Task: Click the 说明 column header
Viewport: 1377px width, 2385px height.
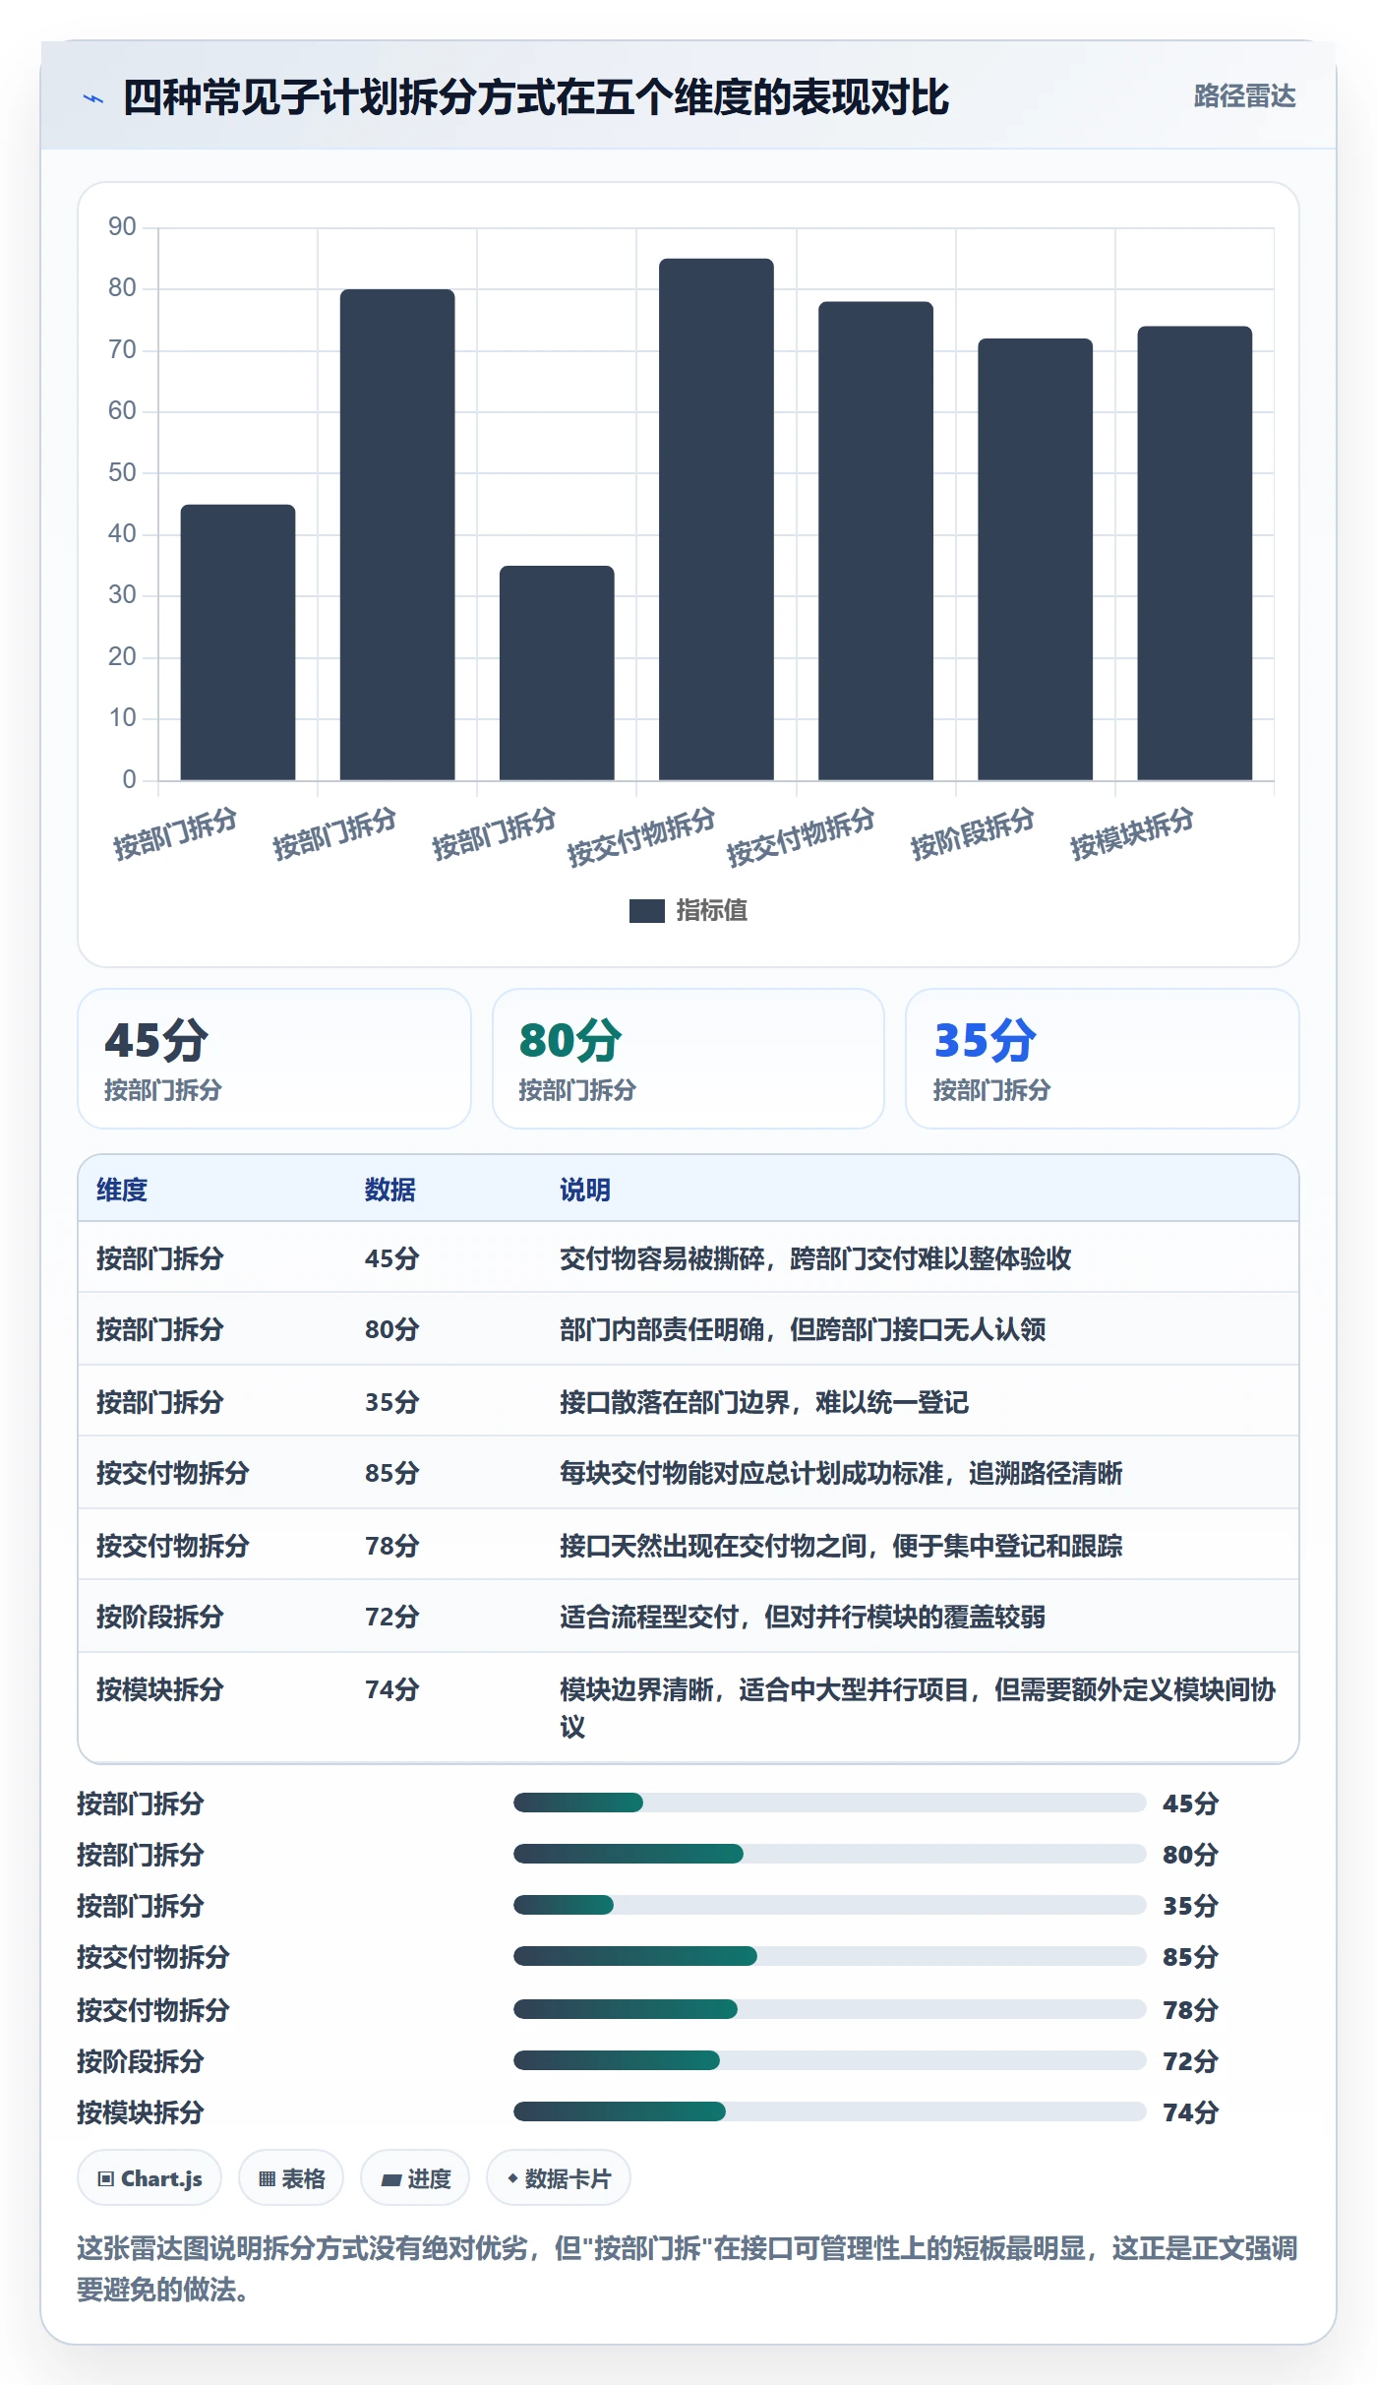Action: (585, 1190)
